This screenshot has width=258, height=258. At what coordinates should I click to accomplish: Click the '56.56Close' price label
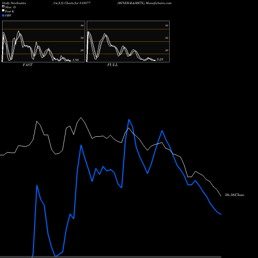pos(234,195)
